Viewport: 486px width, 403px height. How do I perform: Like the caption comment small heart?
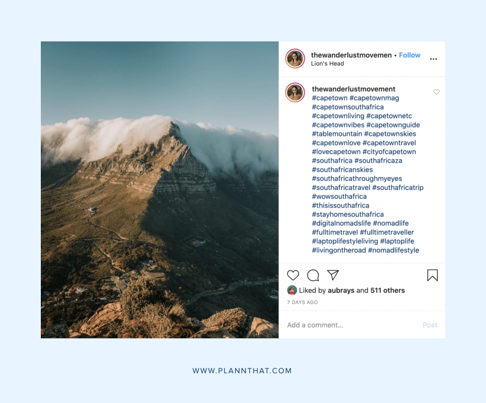coord(436,92)
